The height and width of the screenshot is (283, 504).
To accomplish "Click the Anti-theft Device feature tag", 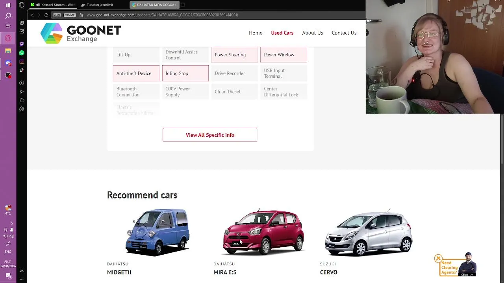I will (136, 73).
